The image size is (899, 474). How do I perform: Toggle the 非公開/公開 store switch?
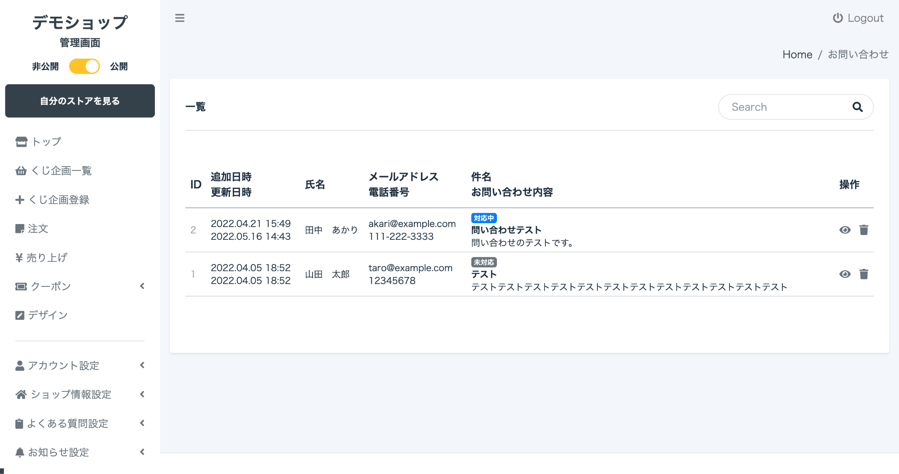tap(84, 66)
